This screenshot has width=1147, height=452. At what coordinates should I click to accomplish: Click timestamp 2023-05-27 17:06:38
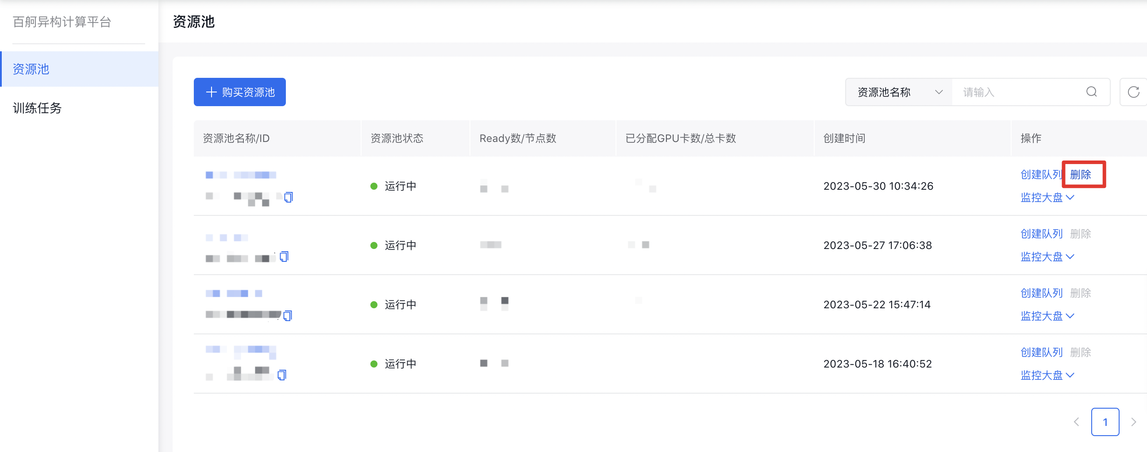[877, 245]
